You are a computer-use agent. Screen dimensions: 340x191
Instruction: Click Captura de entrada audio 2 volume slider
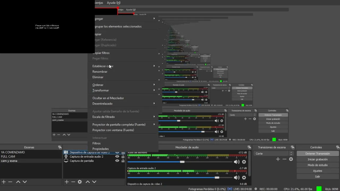point(217,177)
